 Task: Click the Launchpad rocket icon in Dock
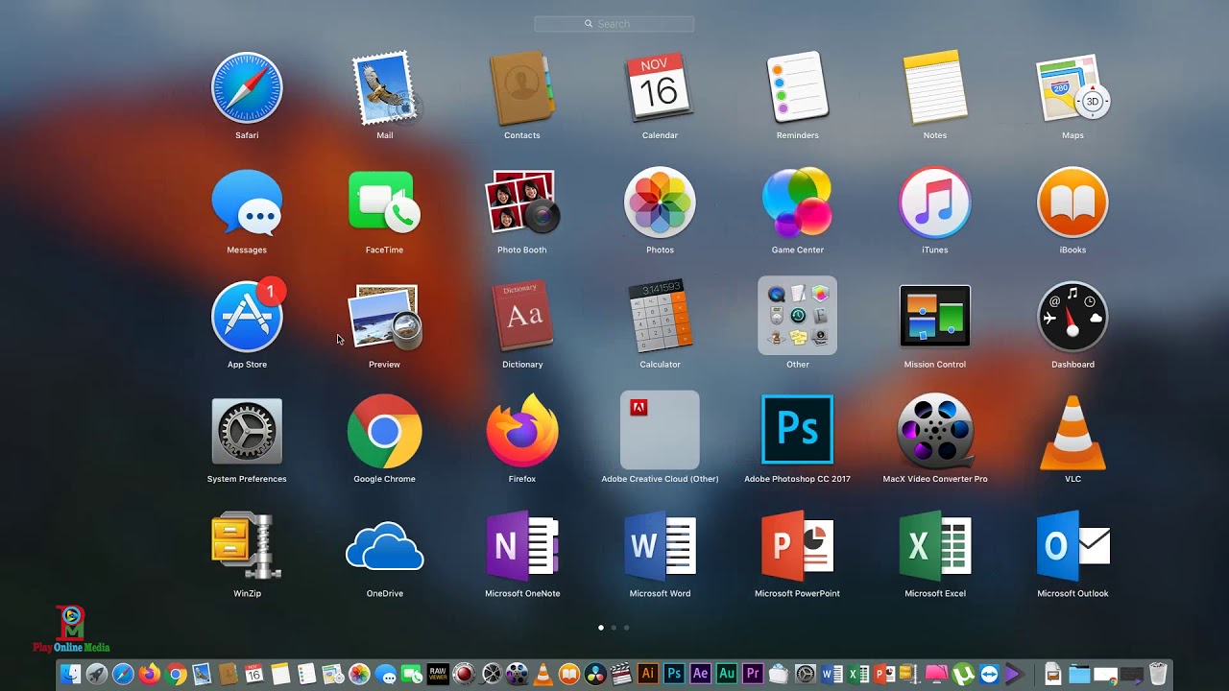(97, 674)
